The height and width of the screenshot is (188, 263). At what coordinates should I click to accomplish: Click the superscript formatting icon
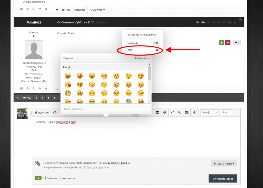172,112
